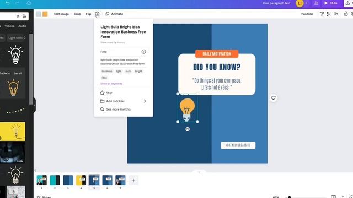Open the search filter sliders icon

[24, 16]
